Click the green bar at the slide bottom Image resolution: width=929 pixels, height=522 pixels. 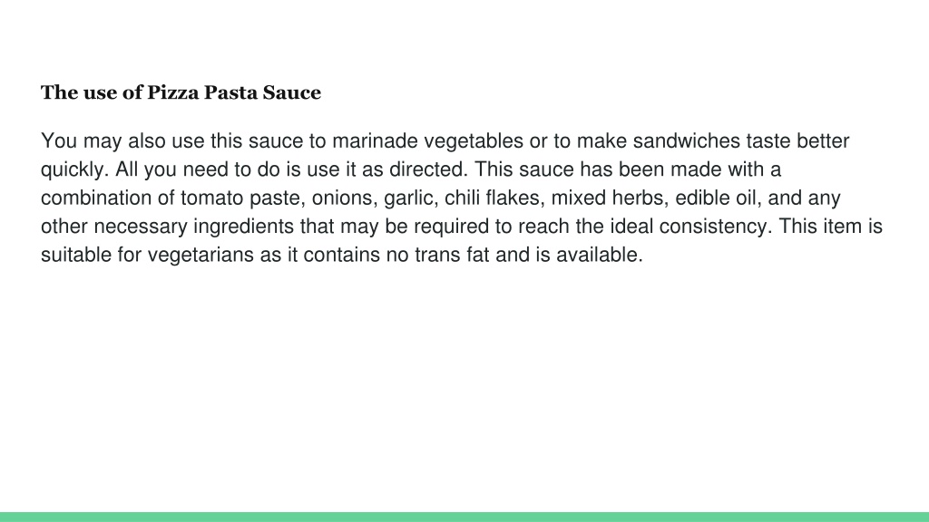pyautogui.click(x=464, y=517)
